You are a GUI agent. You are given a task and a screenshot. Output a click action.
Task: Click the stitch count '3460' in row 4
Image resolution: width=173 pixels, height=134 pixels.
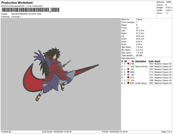tap(132, 72)
